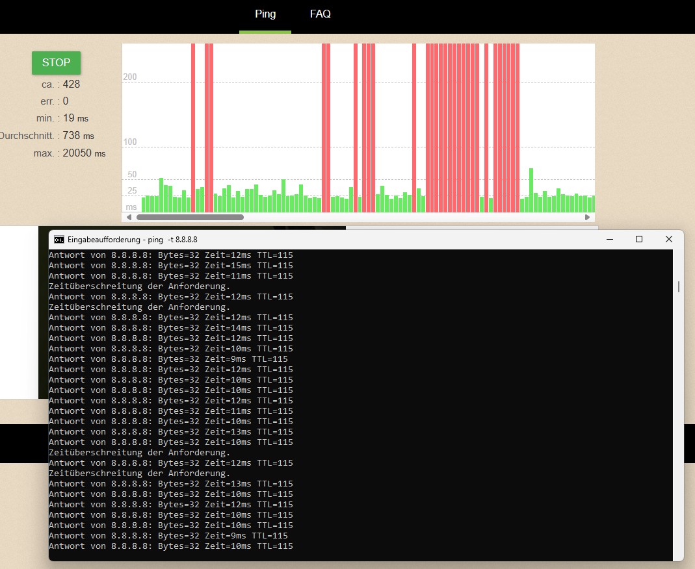
Task: Click the ca. count 428
Action: pos(72,84)
